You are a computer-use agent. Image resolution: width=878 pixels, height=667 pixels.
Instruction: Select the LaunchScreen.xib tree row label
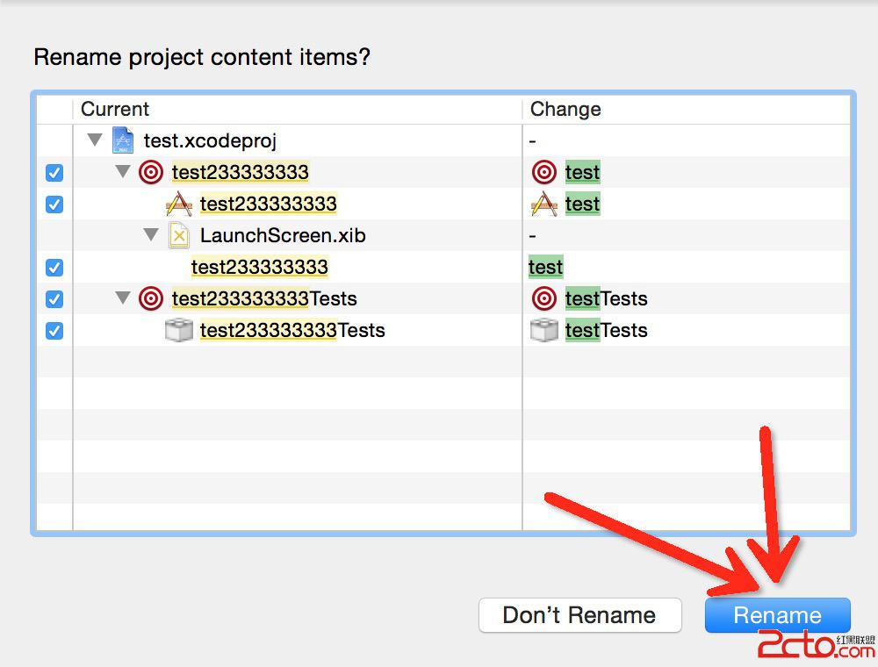click(283, 235)
